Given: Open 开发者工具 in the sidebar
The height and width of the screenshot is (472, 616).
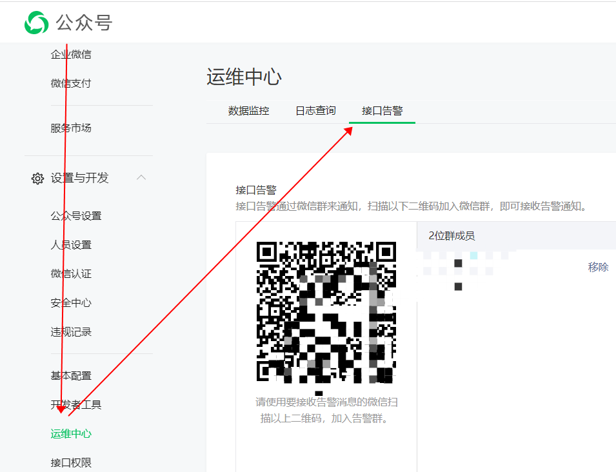Looking at the screenshot, I should 76,404.
